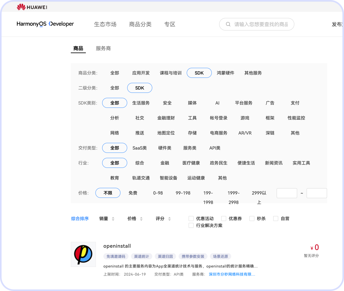Open the openinstall product title
Screen dimensions: 344x291
click(117, 246)
